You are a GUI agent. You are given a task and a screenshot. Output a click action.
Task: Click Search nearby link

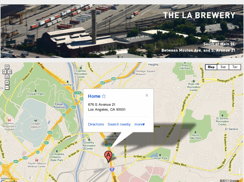pyautogui.click(x=119, y=124)
